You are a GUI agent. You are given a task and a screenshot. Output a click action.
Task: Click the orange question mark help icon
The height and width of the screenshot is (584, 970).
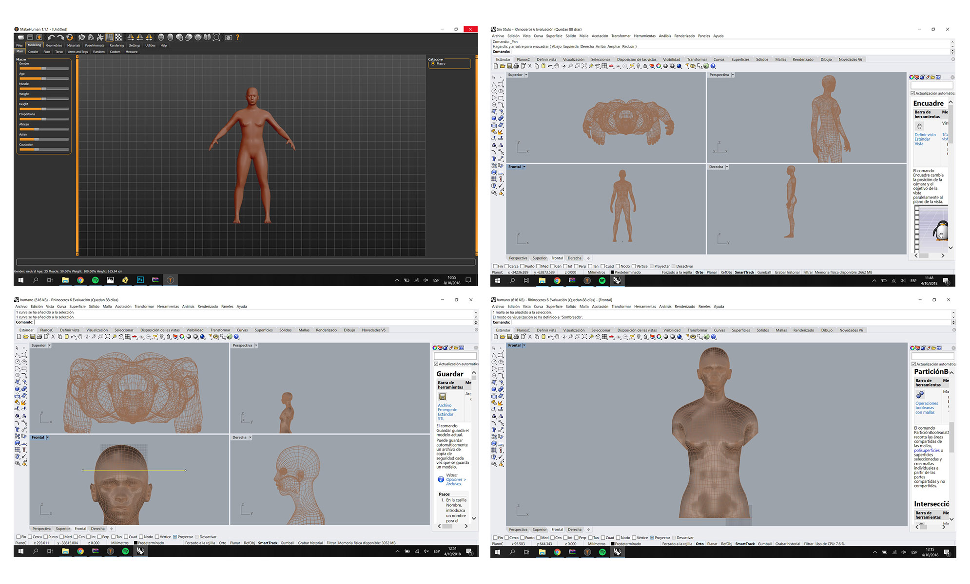pyautogui.click(x=238, y=37)
